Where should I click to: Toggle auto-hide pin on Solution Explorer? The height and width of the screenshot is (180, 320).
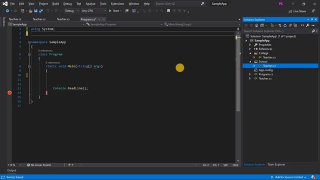(312, 19)
